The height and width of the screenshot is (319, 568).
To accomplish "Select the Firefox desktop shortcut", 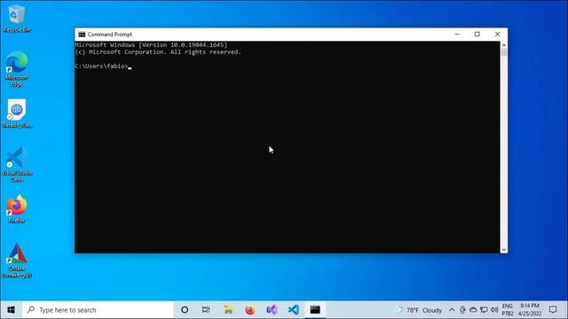I will (17, 209).
